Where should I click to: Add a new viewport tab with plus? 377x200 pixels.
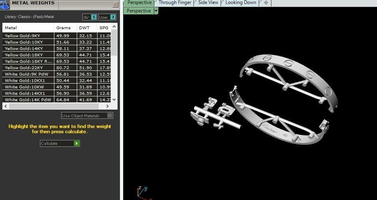[266, 3]
